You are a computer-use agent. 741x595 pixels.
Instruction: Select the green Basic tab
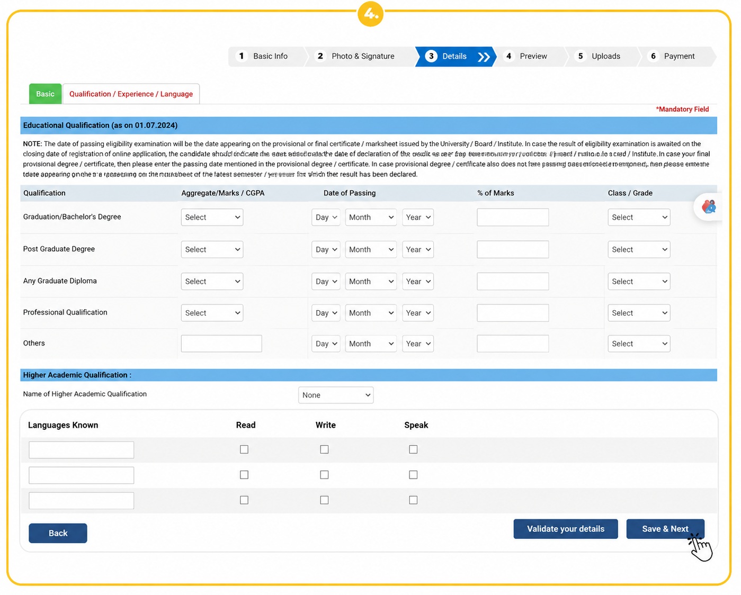coord(45,94)
